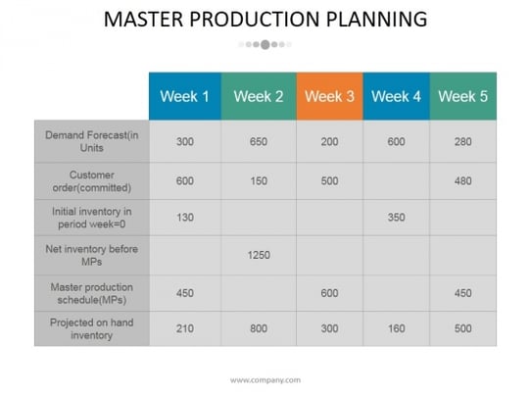Image resolution: width=531 pixels, height=398 pixels.
Task: Click Projected on hand inventory label
Action: pos(92,328)
